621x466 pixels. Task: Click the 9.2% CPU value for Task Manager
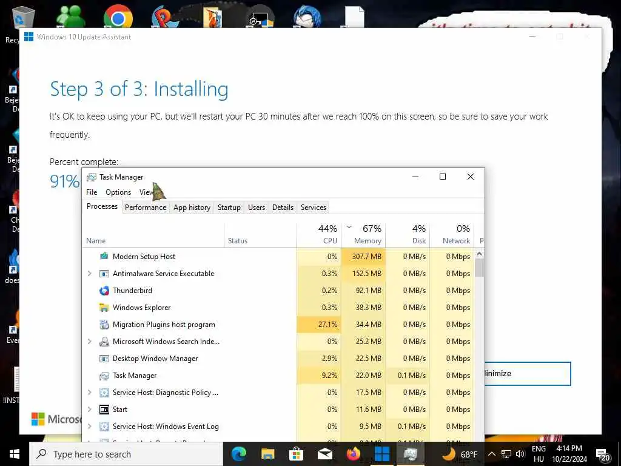[x=319, y=376]
